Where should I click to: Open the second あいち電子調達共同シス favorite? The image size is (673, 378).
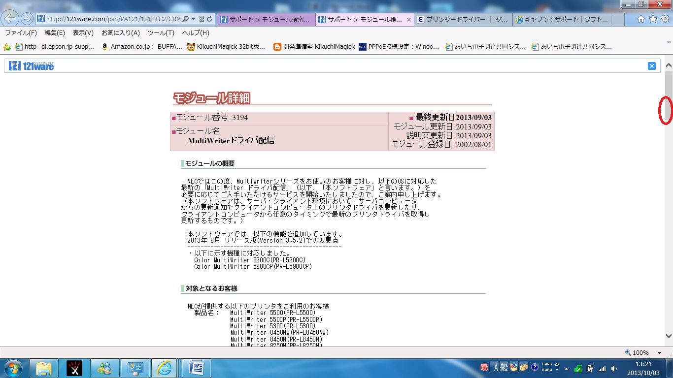coord(572,47)
